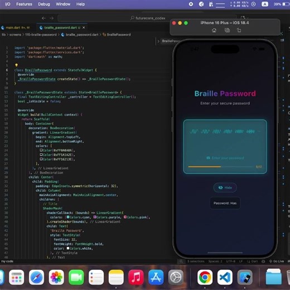
Task: Click the 'my code' status bar item
Action: click(x=7, y=262)
